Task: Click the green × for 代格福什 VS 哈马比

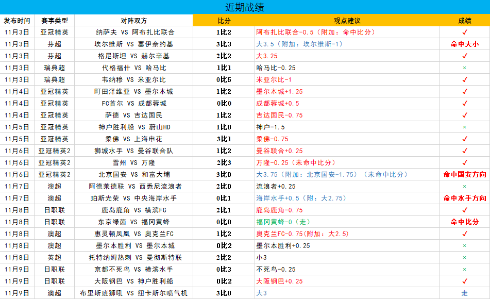Action: (x=464, y=68)
